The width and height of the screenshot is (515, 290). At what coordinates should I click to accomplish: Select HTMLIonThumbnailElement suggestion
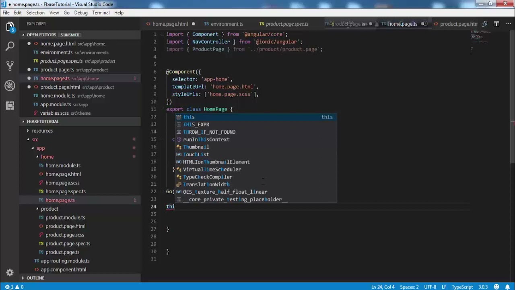click(x=255, y=162)
